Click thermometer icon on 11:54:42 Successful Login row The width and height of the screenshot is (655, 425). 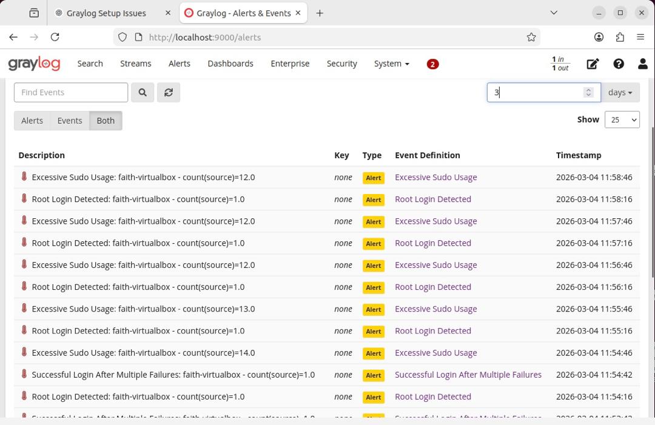24,373
